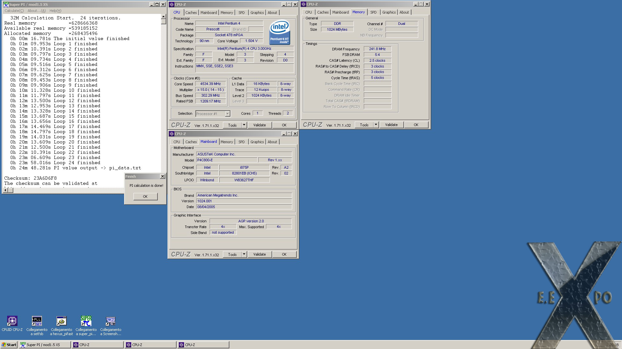Click the BIOS date 08/04/2005 field

[x=244, y=207]
